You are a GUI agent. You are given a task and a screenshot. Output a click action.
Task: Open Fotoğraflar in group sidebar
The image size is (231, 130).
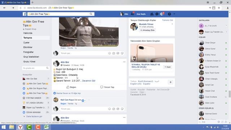[29, 52]
